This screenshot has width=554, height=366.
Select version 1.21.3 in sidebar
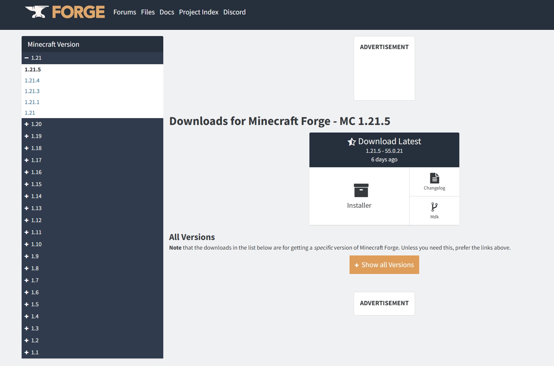coord(32,91)
